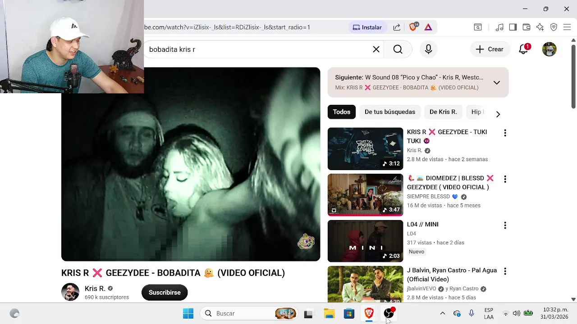Click the widgets icon on taskbar left
This screenshot has width=577, height=324.
(x=14, y=314)
